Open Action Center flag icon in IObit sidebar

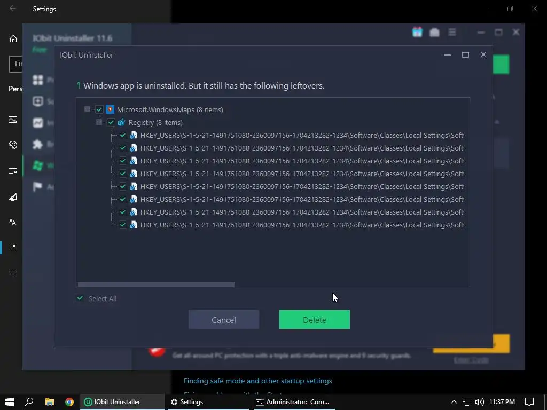coord(38,187)
